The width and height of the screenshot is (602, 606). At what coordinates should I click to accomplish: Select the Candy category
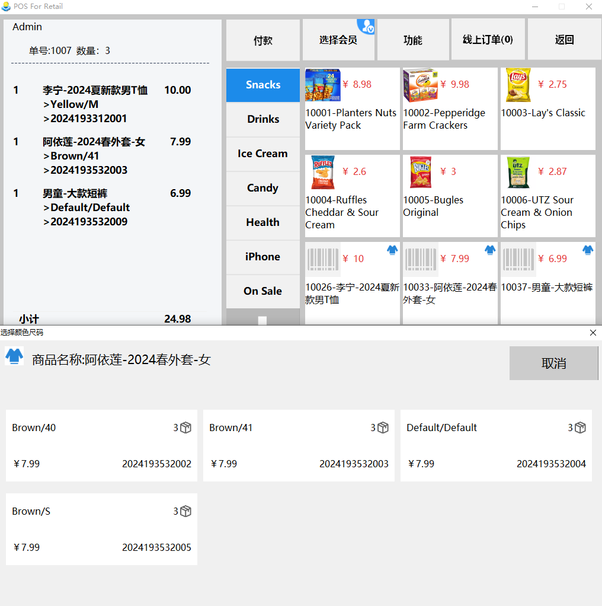point(263,188)
